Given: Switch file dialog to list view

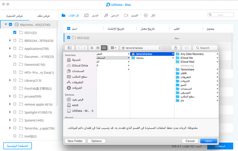Looking at the screenshot, I should point(98,48).
